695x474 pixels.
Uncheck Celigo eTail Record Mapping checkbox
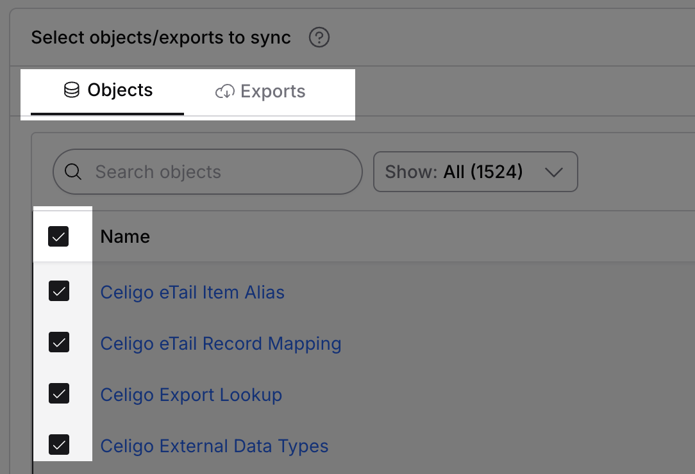(x=59, y=343)
